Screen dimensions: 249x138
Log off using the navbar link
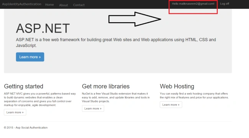point(224,4)
